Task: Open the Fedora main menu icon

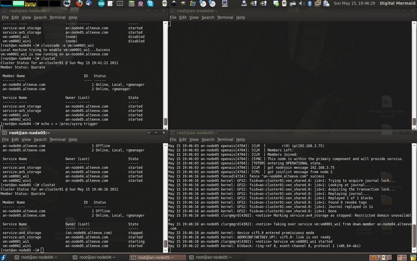Action: (3, 257)
